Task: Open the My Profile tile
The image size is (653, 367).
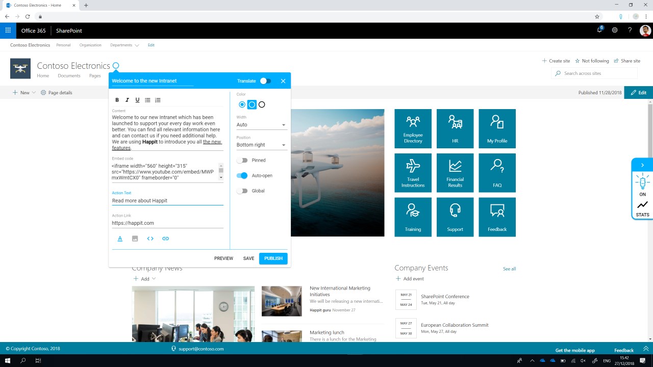Action: [x=497, y=128]
